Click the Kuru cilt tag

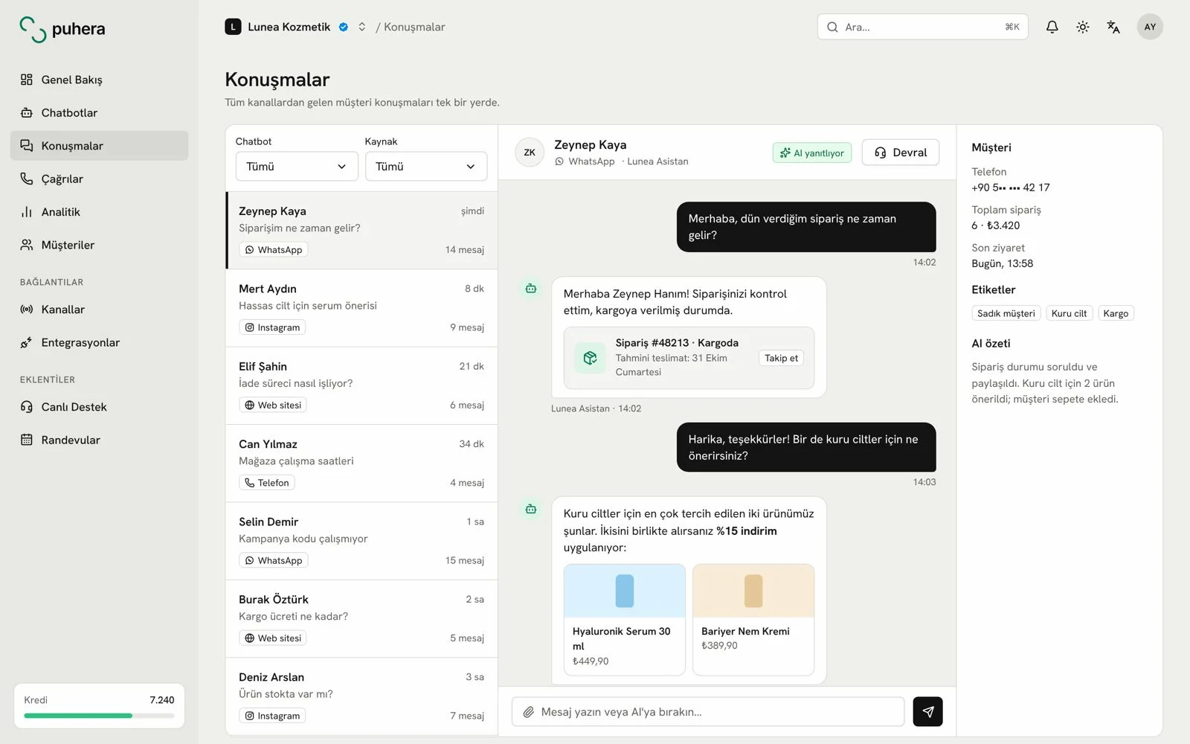tap(1069, 313)
